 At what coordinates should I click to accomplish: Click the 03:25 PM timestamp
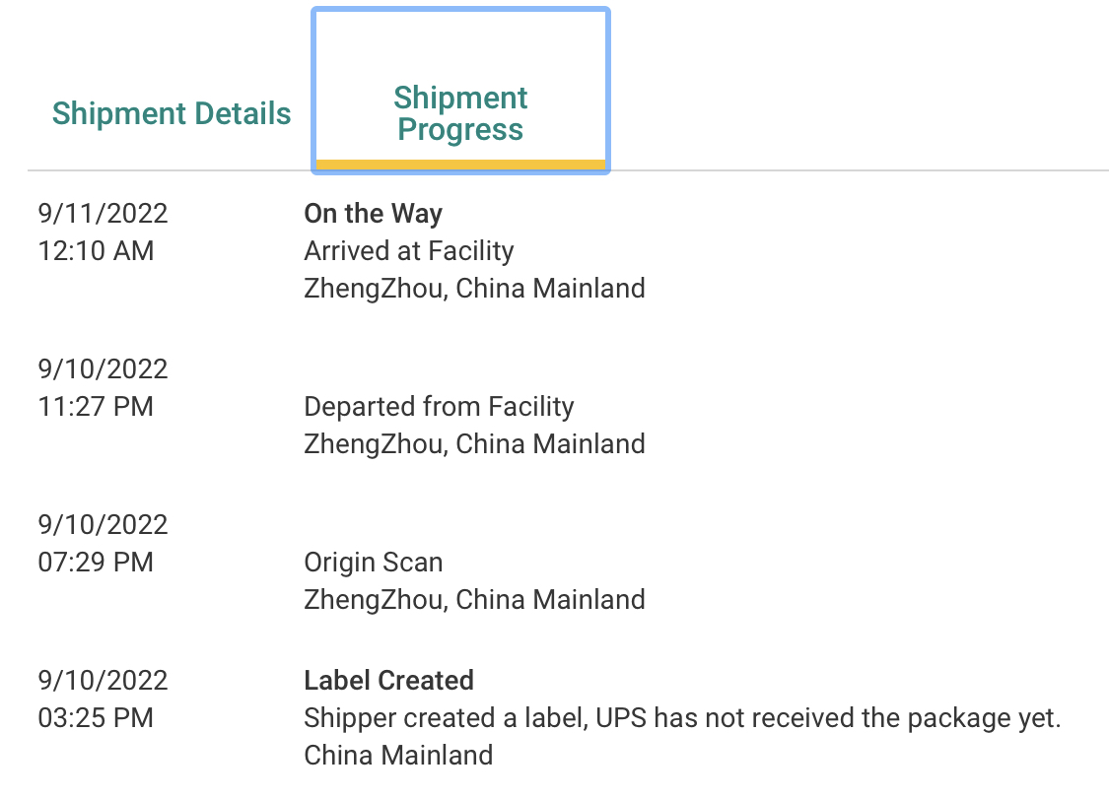tap(96, 718)
